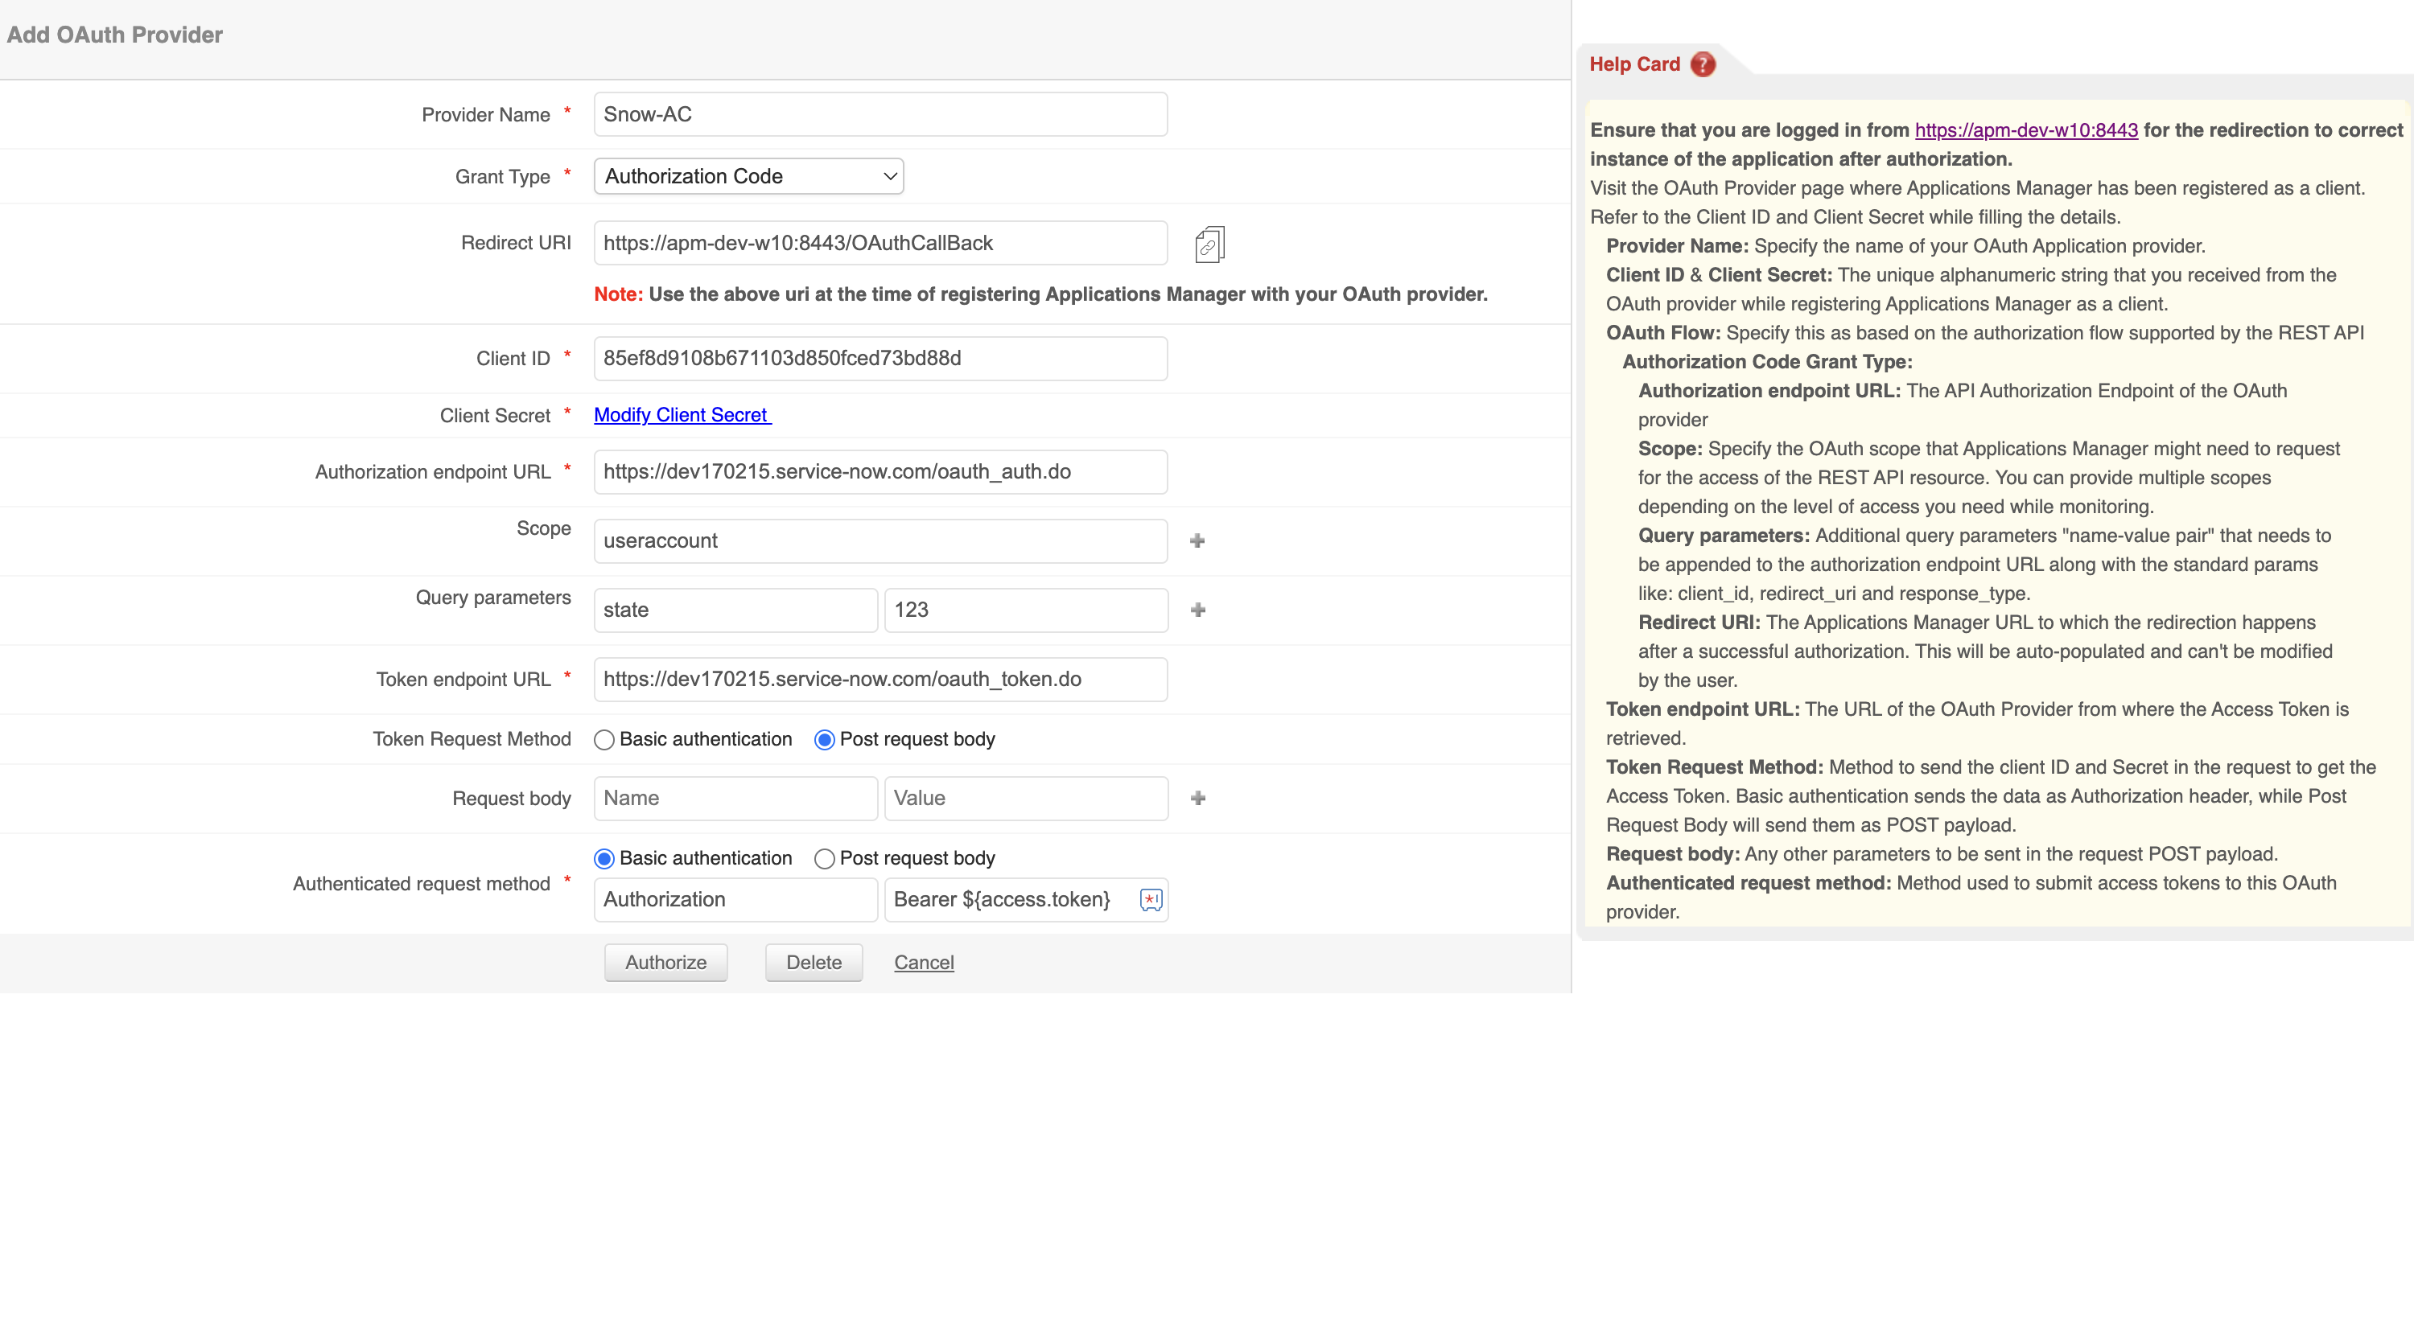Click into the Provider Name field
This screenshot has width=2414, height=1319.
(880, 114)
